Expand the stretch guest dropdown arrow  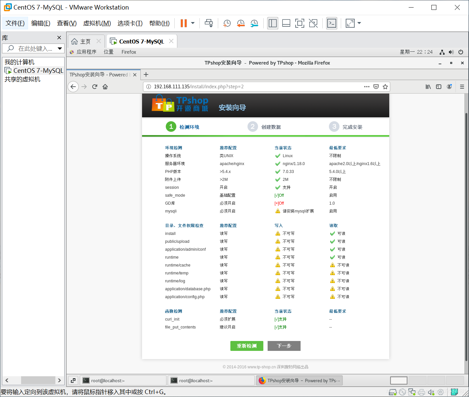(359, 23)
